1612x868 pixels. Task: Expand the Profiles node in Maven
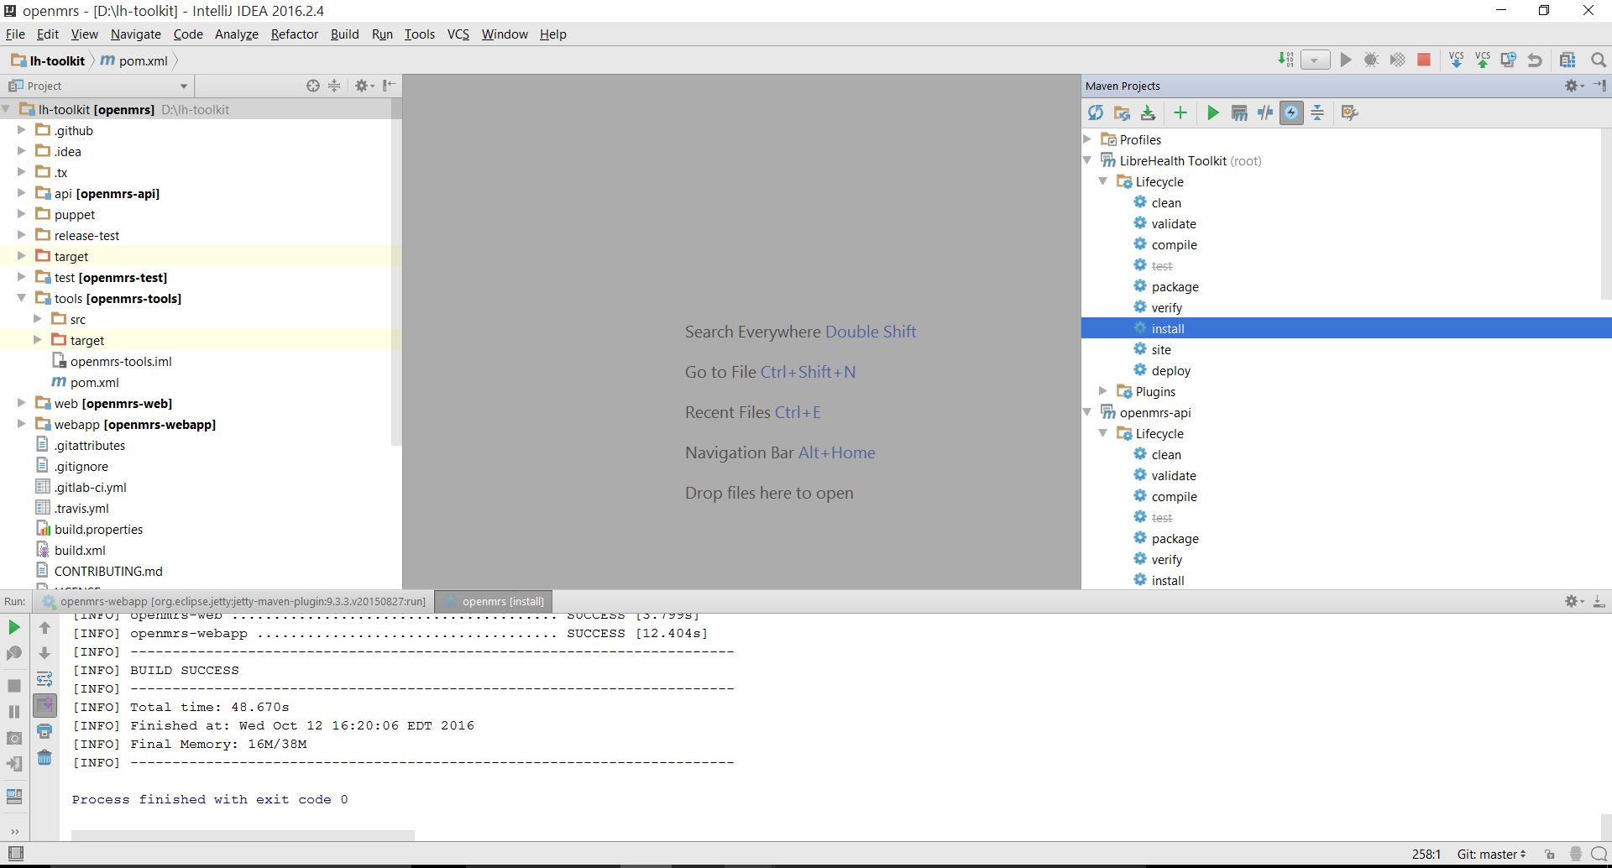coord(1087,139)
